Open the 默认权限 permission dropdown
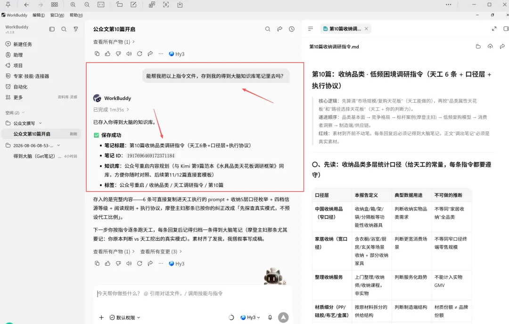Viewport: 509px width, 324px height. click(125, 317)
